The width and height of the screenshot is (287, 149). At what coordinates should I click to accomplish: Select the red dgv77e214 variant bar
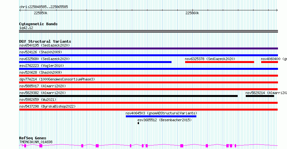(148, 82)
